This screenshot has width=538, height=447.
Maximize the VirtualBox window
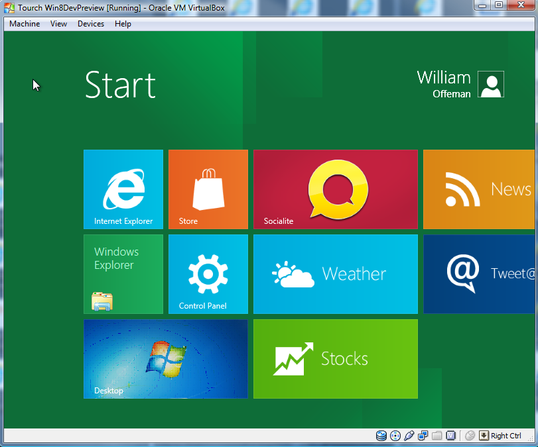(499, 5)
